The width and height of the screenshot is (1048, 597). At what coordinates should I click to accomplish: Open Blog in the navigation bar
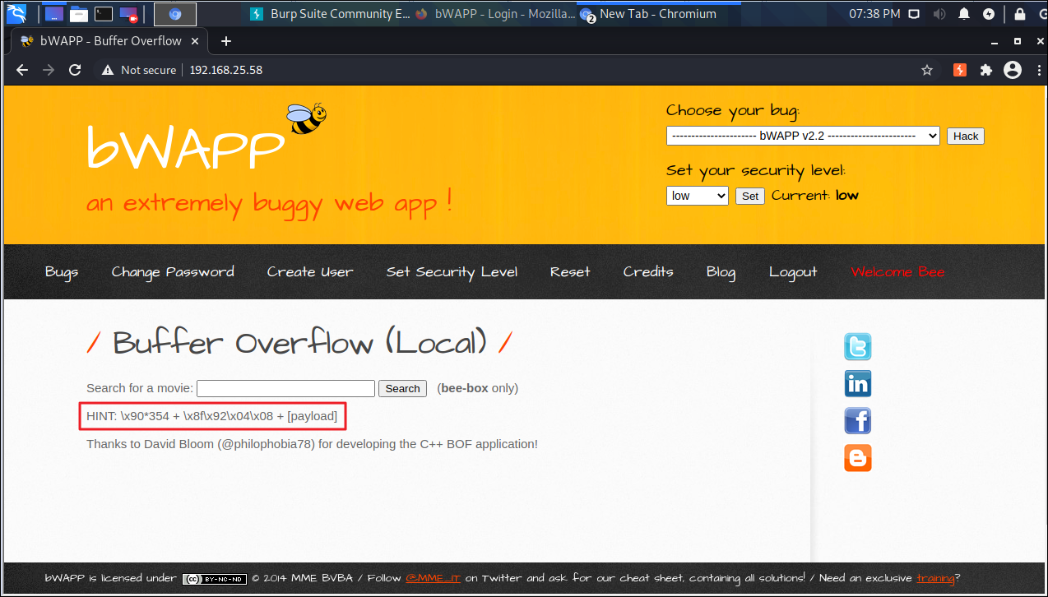coord(721,272)
